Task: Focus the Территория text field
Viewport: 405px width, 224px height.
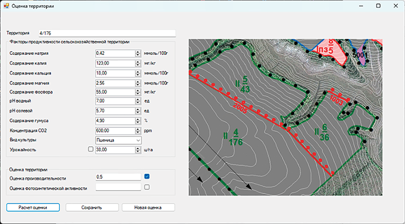Action: point(105,33)
